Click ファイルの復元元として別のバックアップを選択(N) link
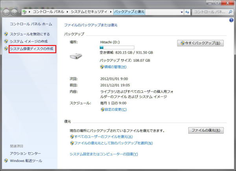 point(114,143)
